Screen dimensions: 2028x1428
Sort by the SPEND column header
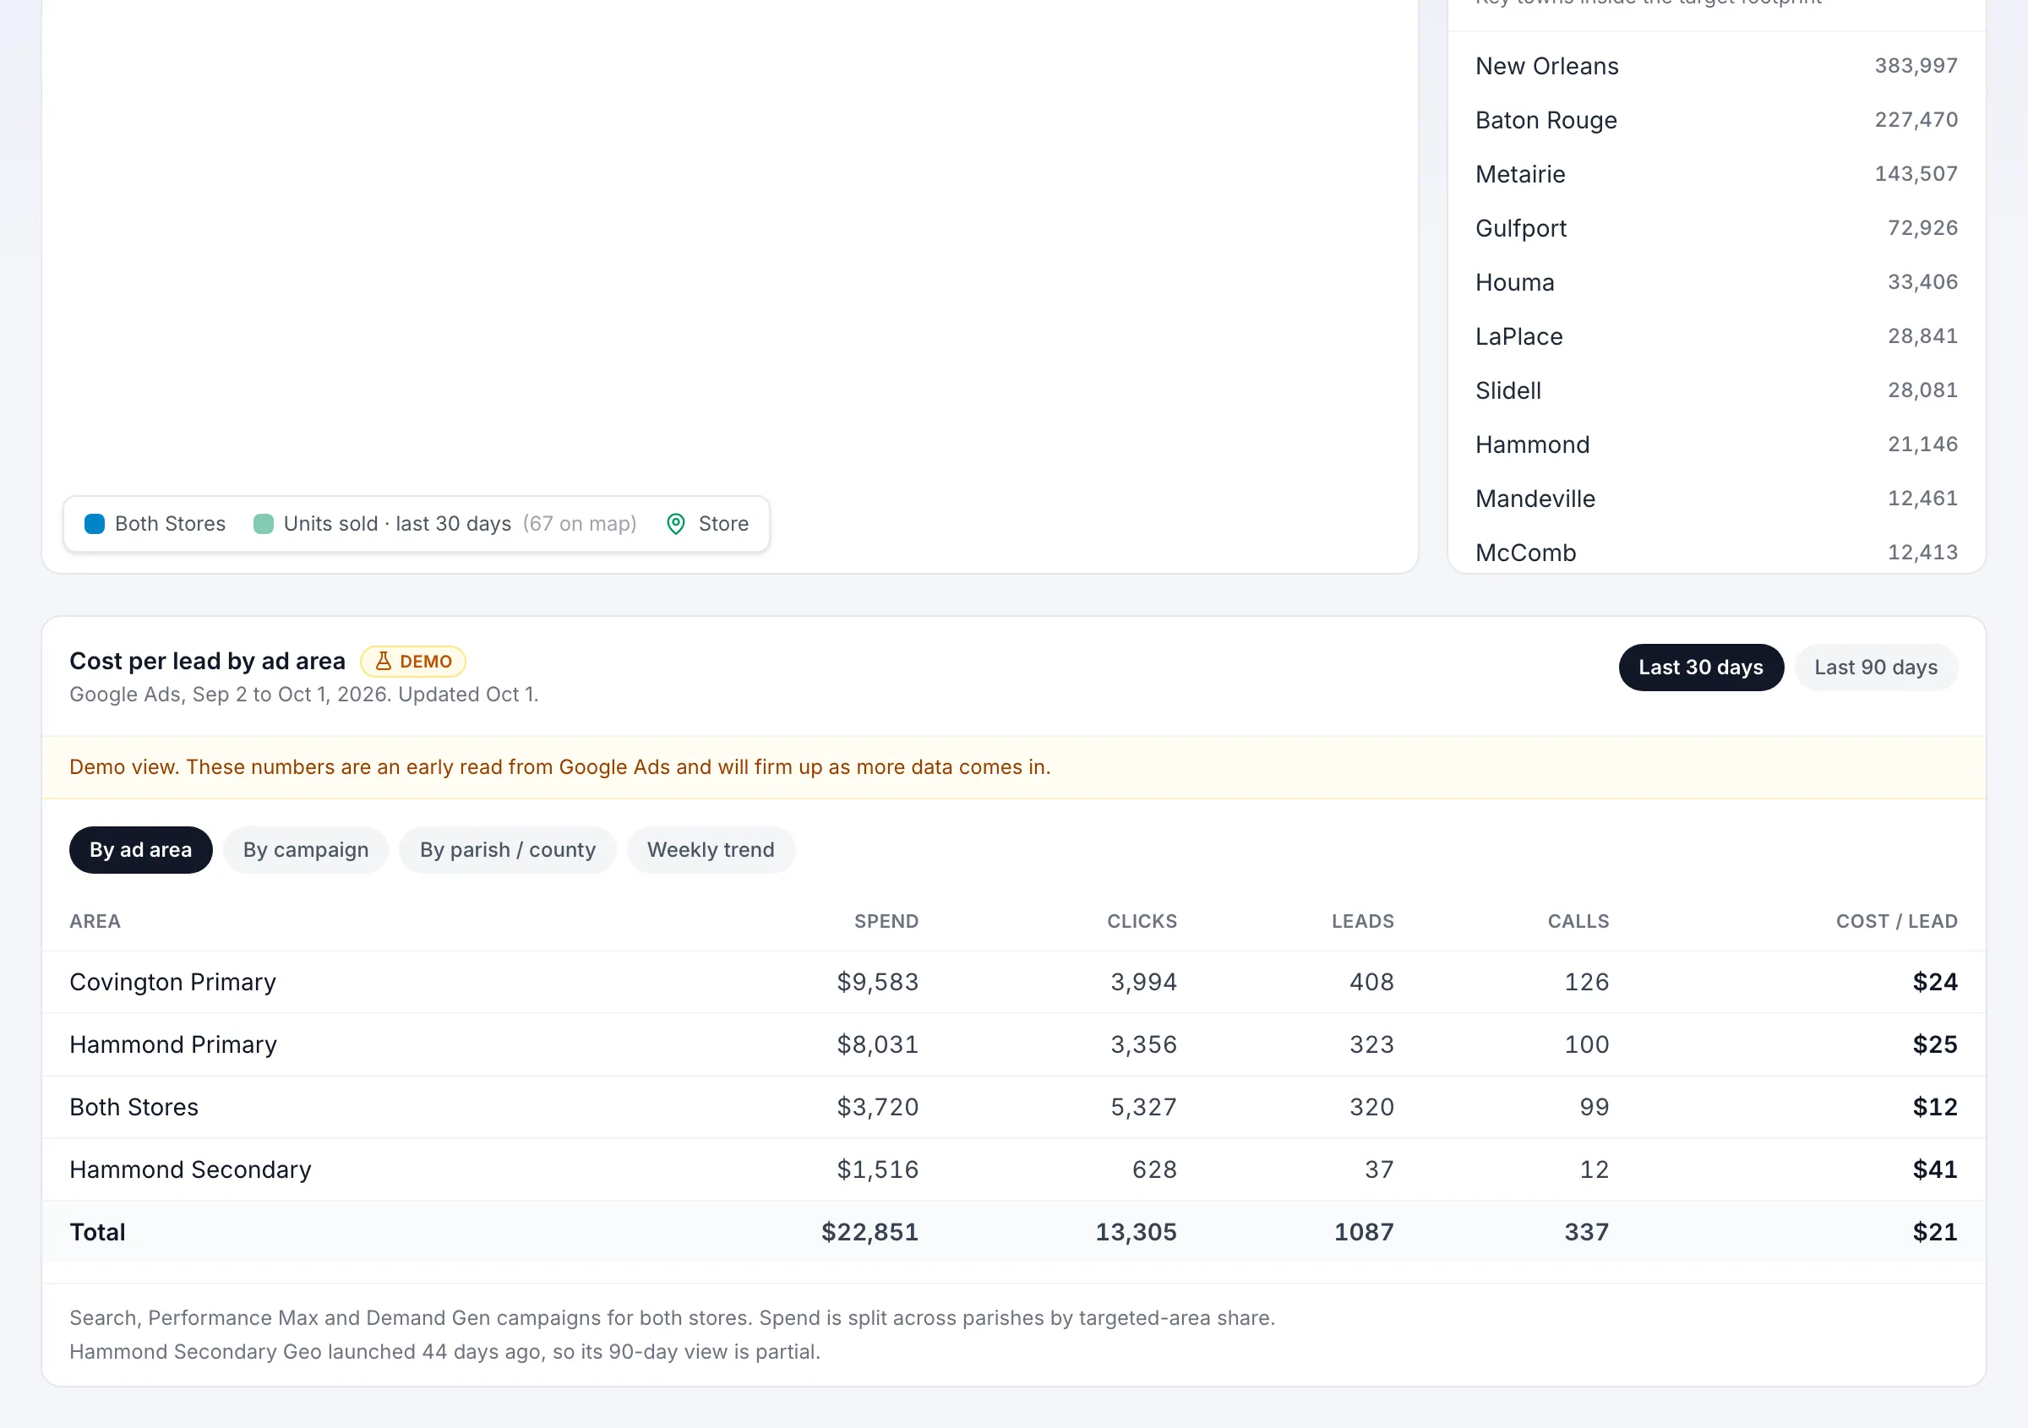[x=886, y=921]
